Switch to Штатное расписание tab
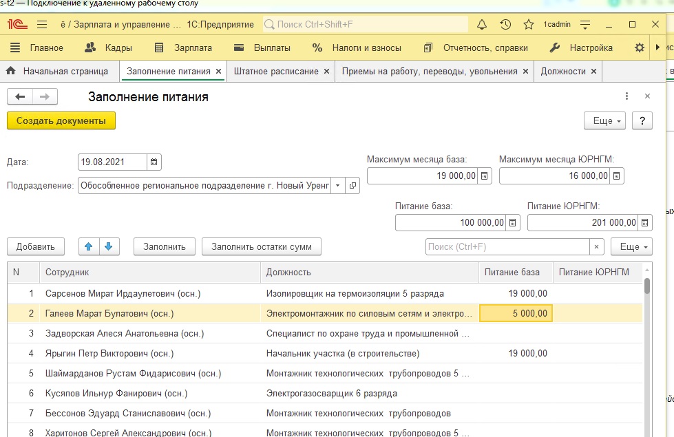The height and width of the screenshot is (437, 674). tap(275, 71)
